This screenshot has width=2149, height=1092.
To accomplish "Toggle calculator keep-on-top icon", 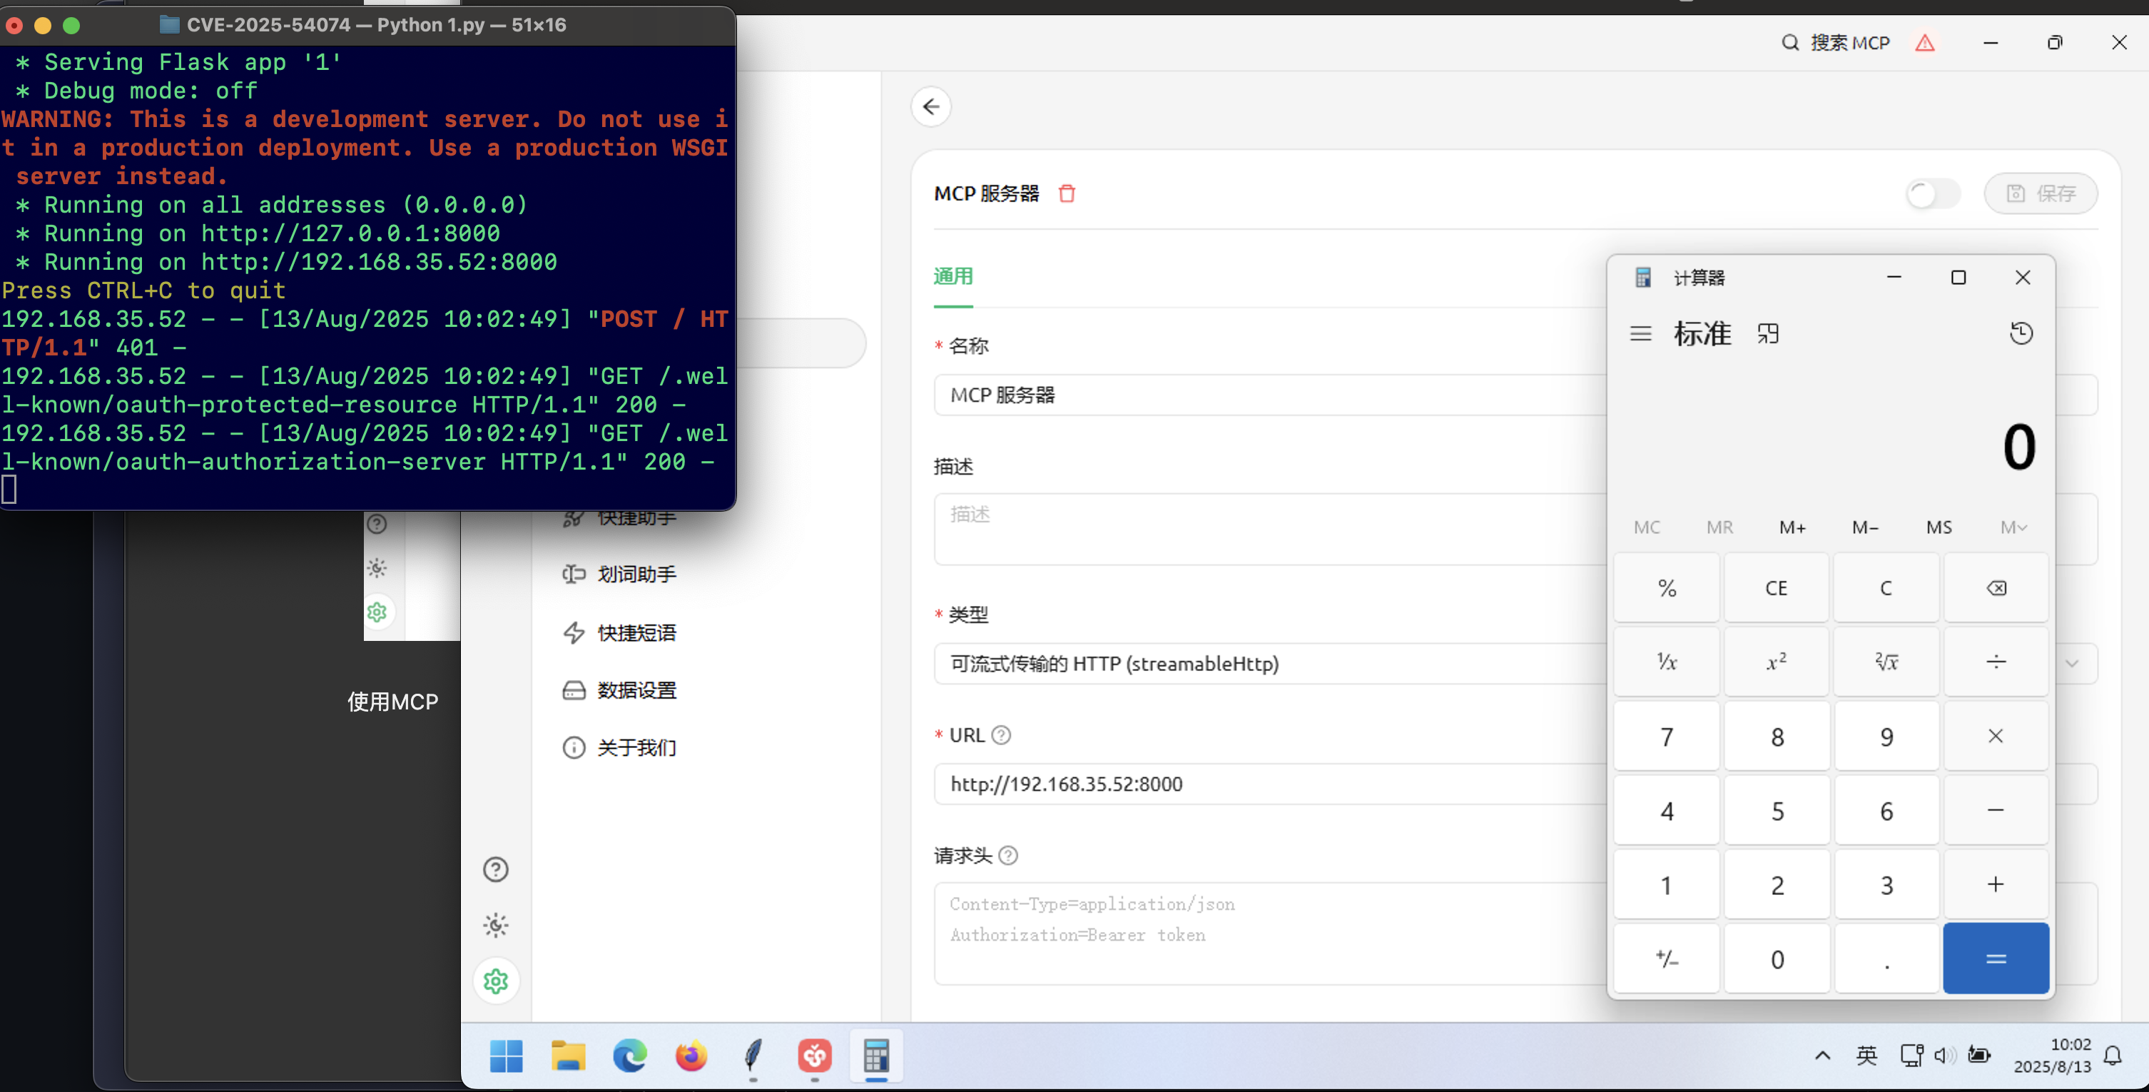I will (1768, 334).
